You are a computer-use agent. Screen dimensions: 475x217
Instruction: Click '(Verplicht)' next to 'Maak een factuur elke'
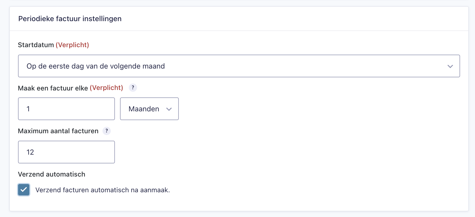pyautogui.click(x=106, y=88)
